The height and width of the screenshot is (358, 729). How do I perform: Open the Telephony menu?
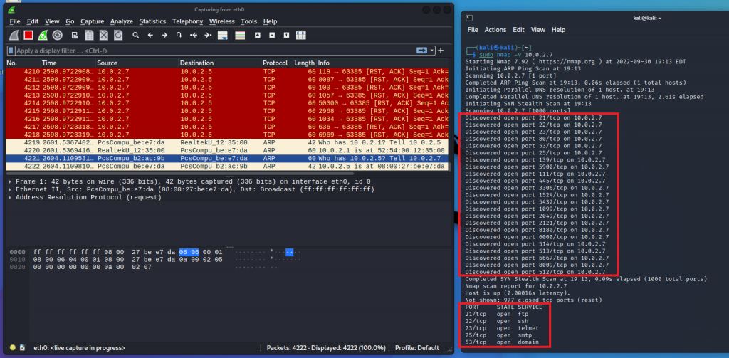point(187,21)
